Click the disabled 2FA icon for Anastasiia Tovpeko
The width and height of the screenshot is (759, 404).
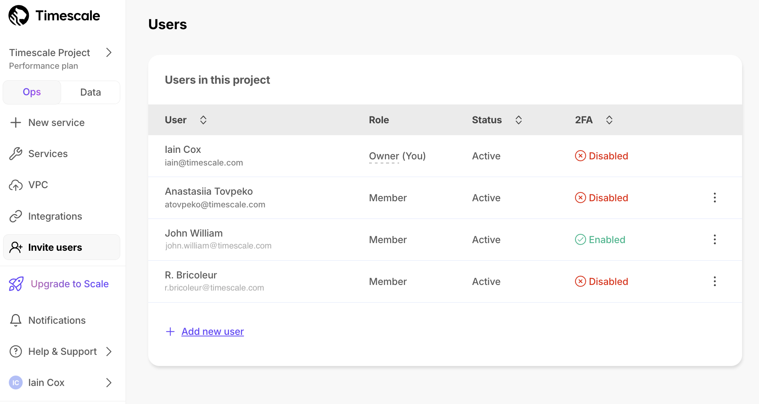(580, 198)
